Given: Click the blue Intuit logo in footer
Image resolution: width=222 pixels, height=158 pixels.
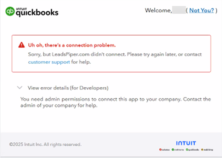Looking at the screenshot, I should click(186, 143).
